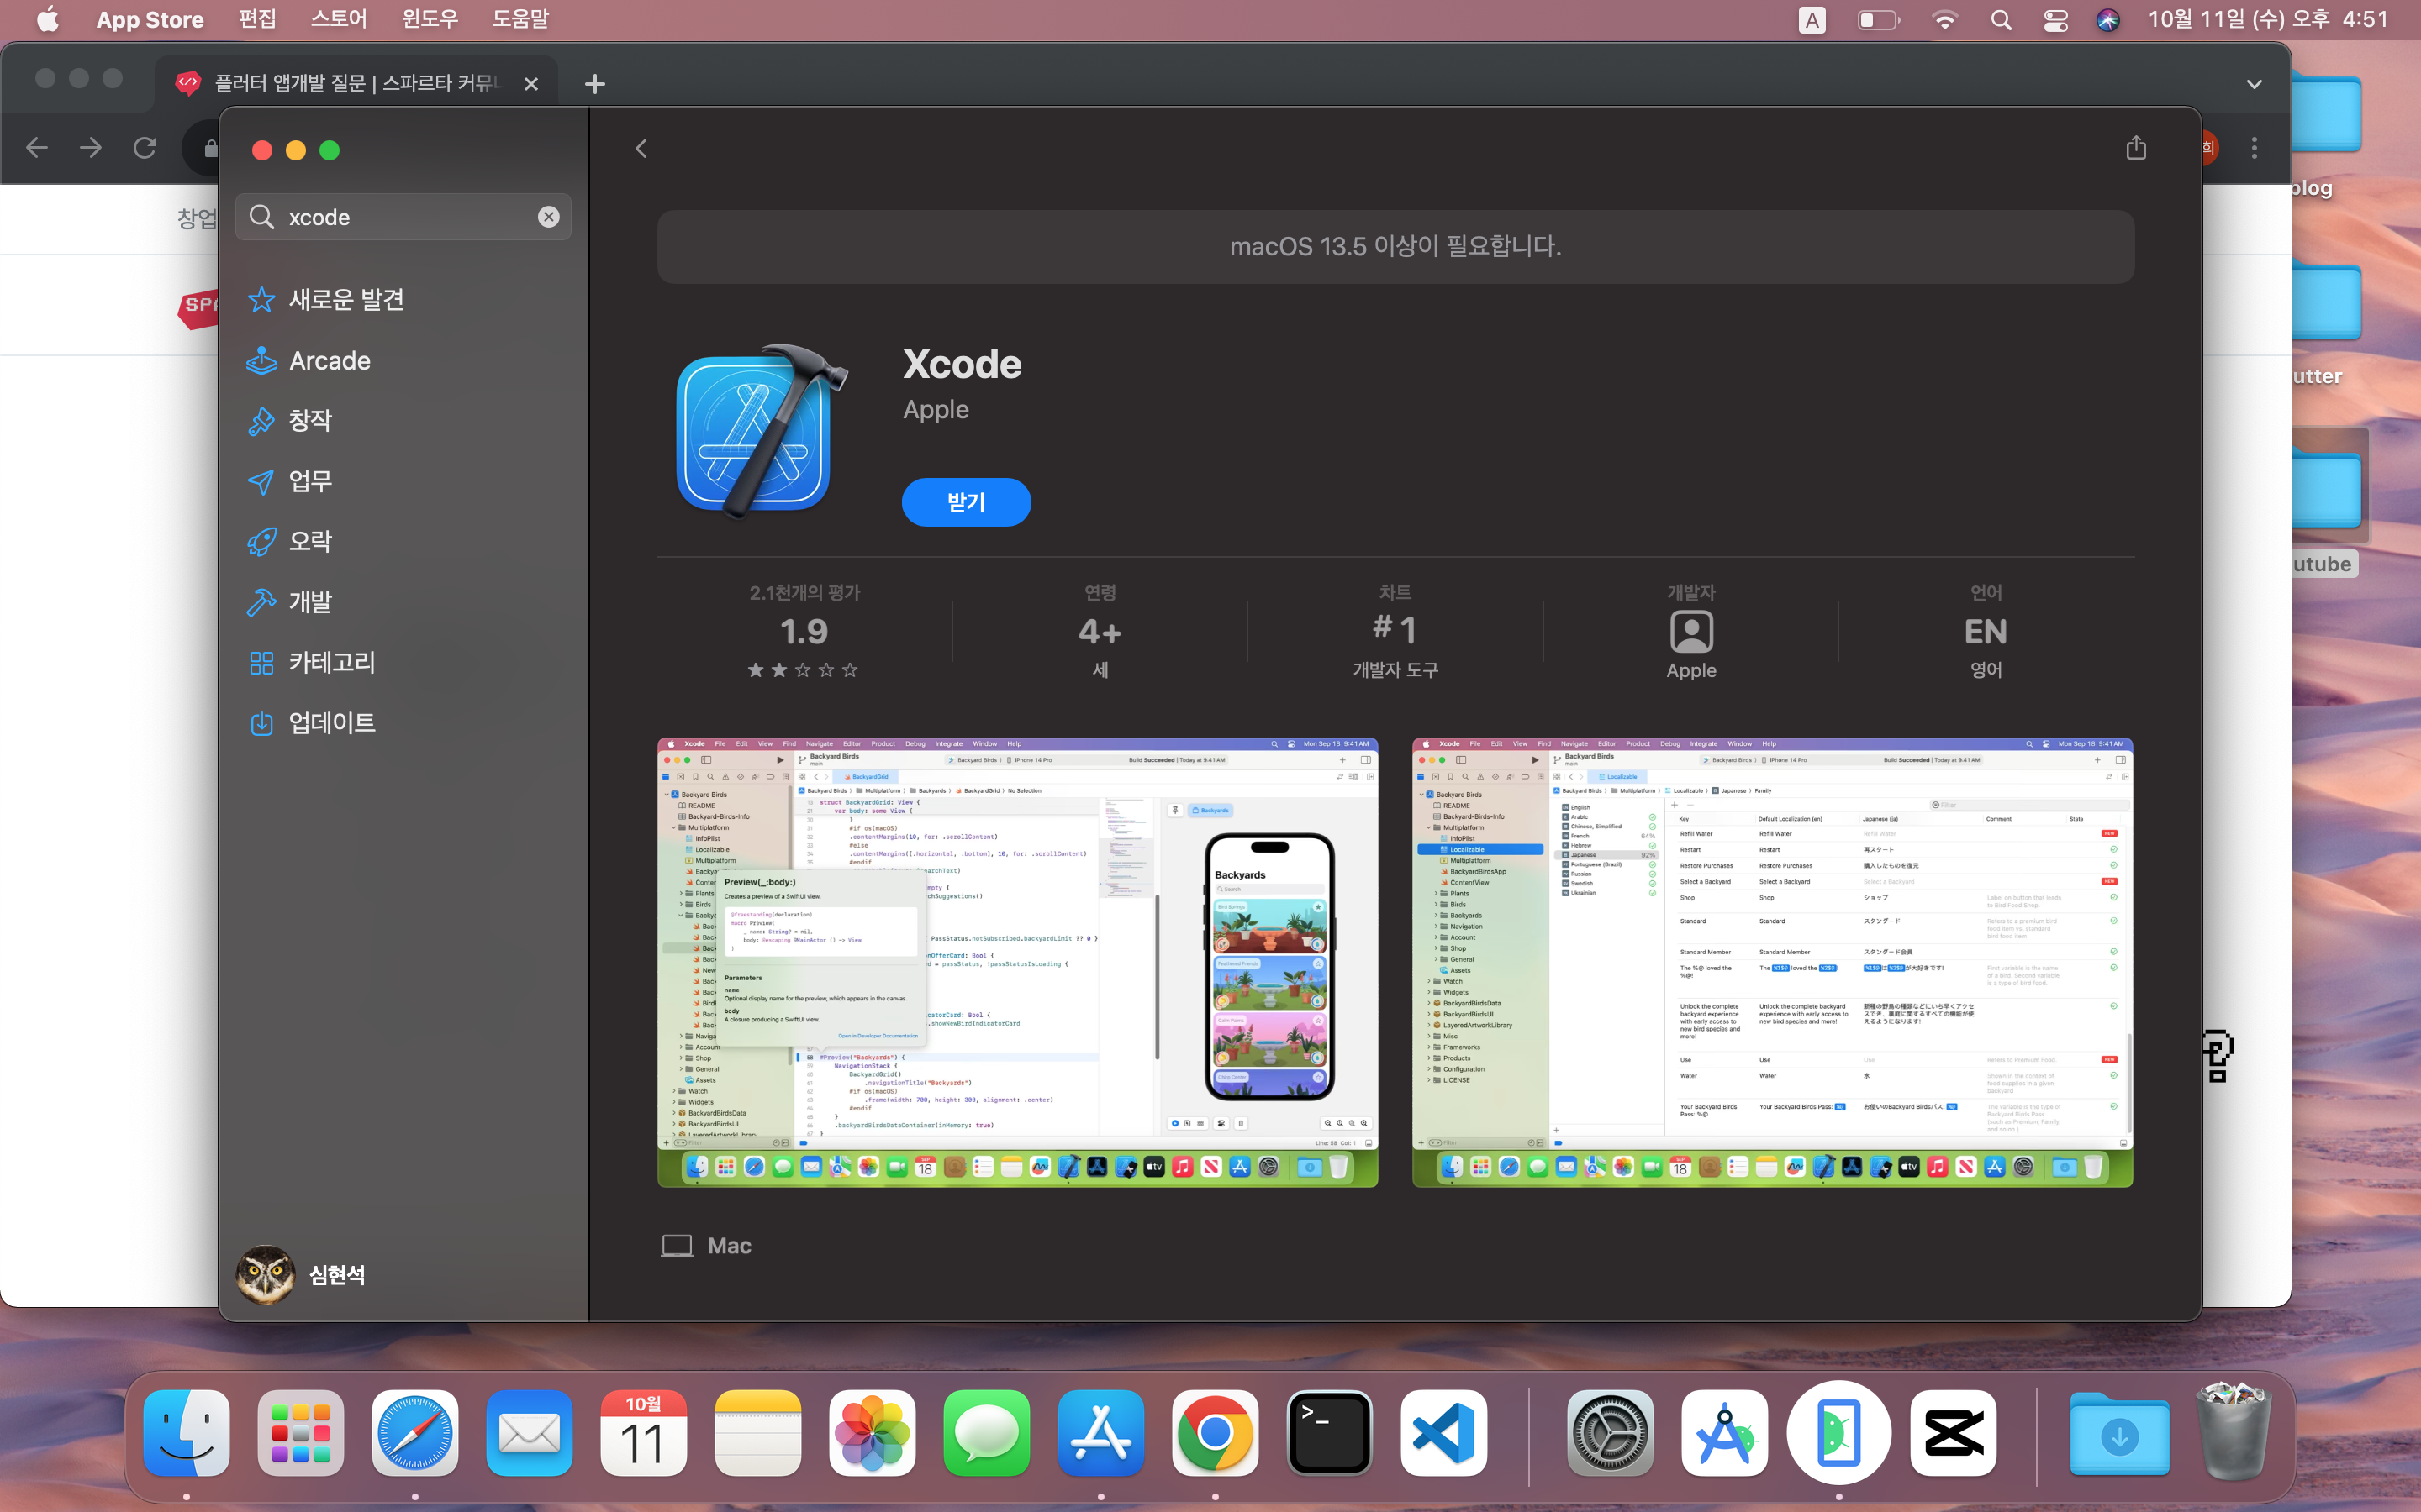The height and width of the screenshot is (1512, 2421).
Task: Open Safari from the Dock
Action: [415, 1433]
